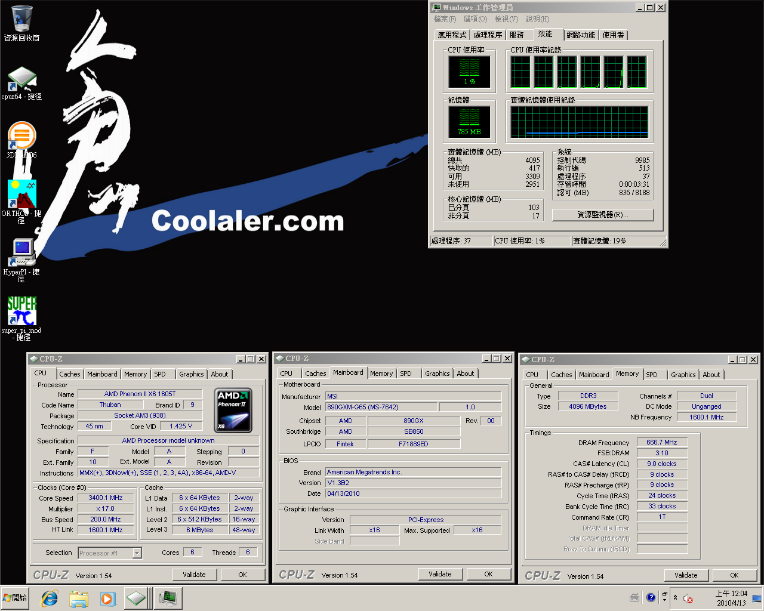Open the HyperPI desktop shortcut

(x=21, y=260)
